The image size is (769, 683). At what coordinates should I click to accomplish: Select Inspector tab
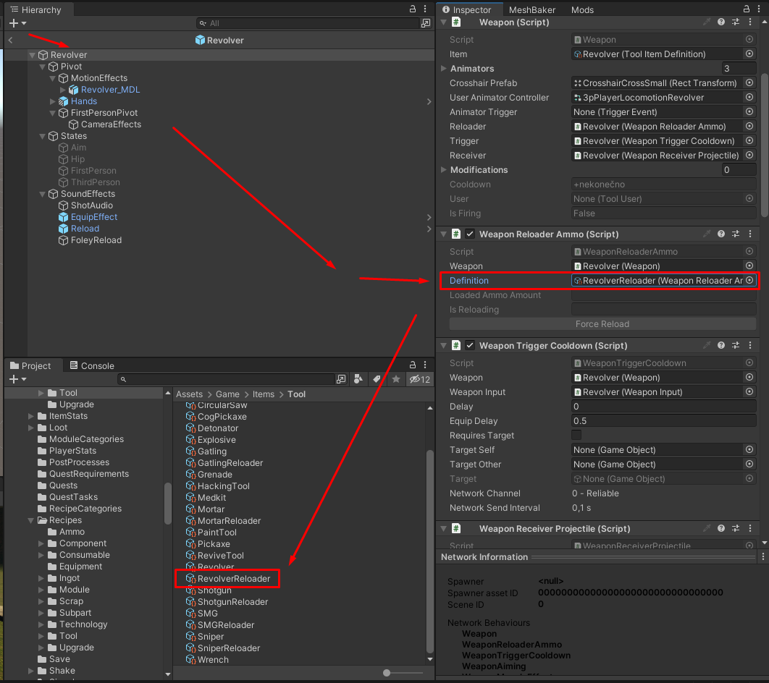tap(467, 10)
